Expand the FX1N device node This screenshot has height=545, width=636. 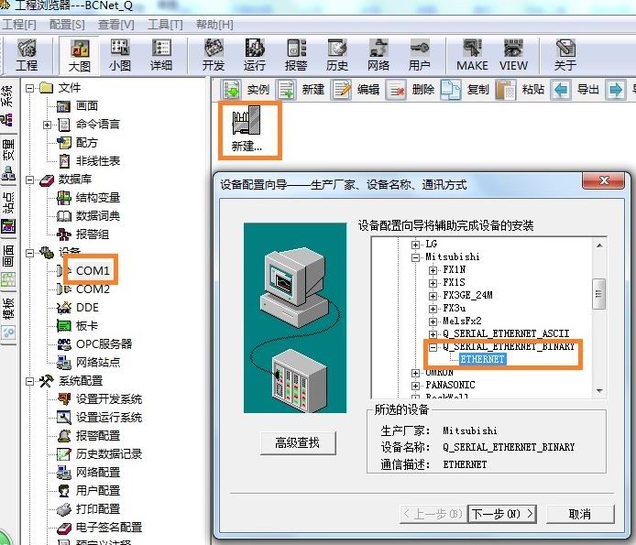pyautogui.click(x=433, y=270)
